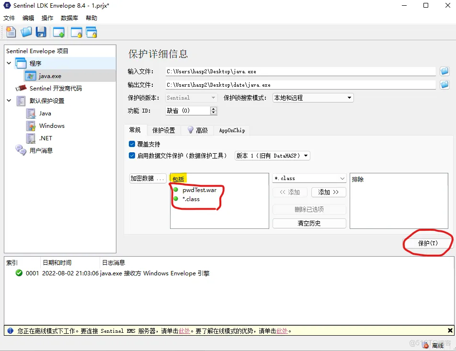Click the green check log status icon

click(19, 273)
